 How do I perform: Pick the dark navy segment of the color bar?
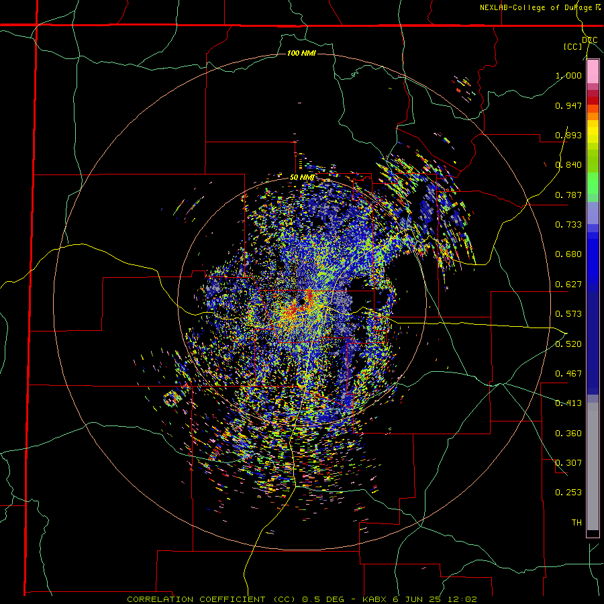[593, 343]
